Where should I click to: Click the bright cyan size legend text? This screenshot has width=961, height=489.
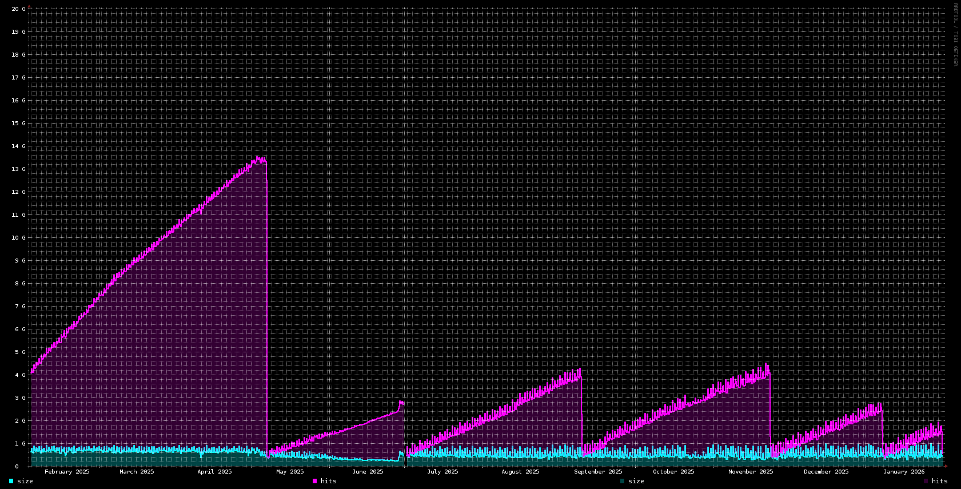(25, 481)
